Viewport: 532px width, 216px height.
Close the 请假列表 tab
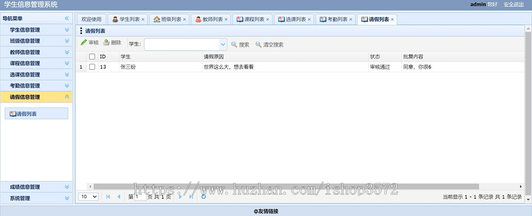[x=392, y=19]
